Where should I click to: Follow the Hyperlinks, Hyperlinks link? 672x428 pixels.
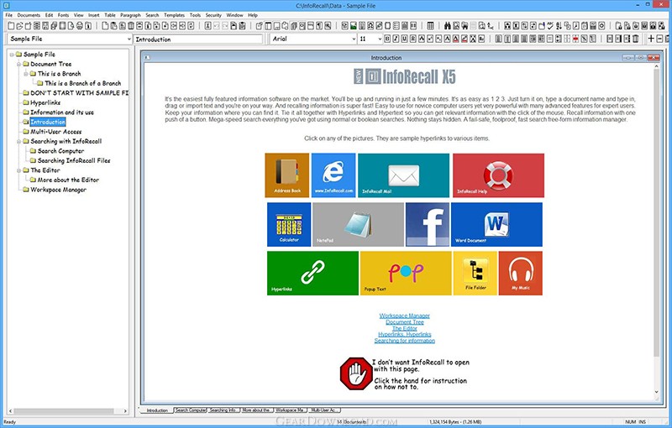click(x=405, y=334)
